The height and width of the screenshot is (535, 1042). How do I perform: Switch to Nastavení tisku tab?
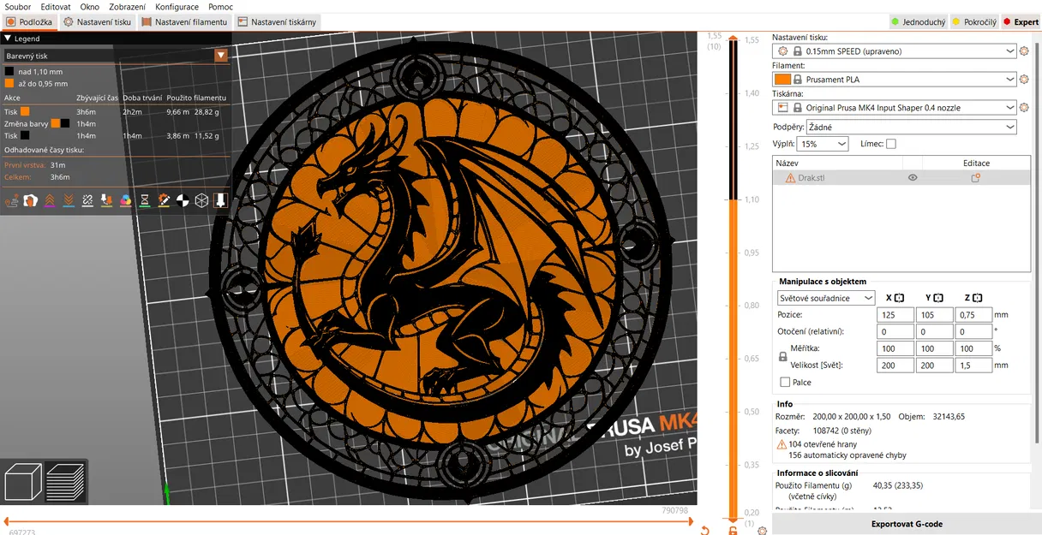pos(98,21)
